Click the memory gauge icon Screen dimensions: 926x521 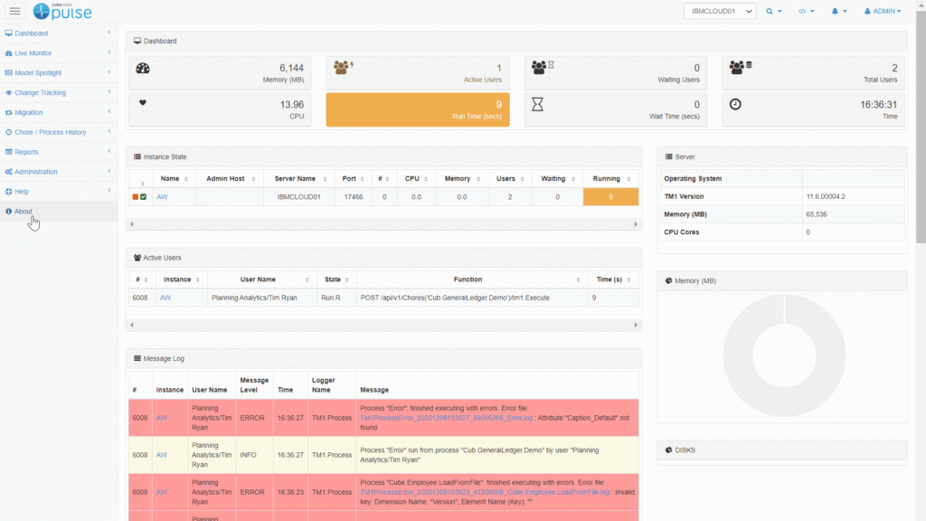pos(142,68)
